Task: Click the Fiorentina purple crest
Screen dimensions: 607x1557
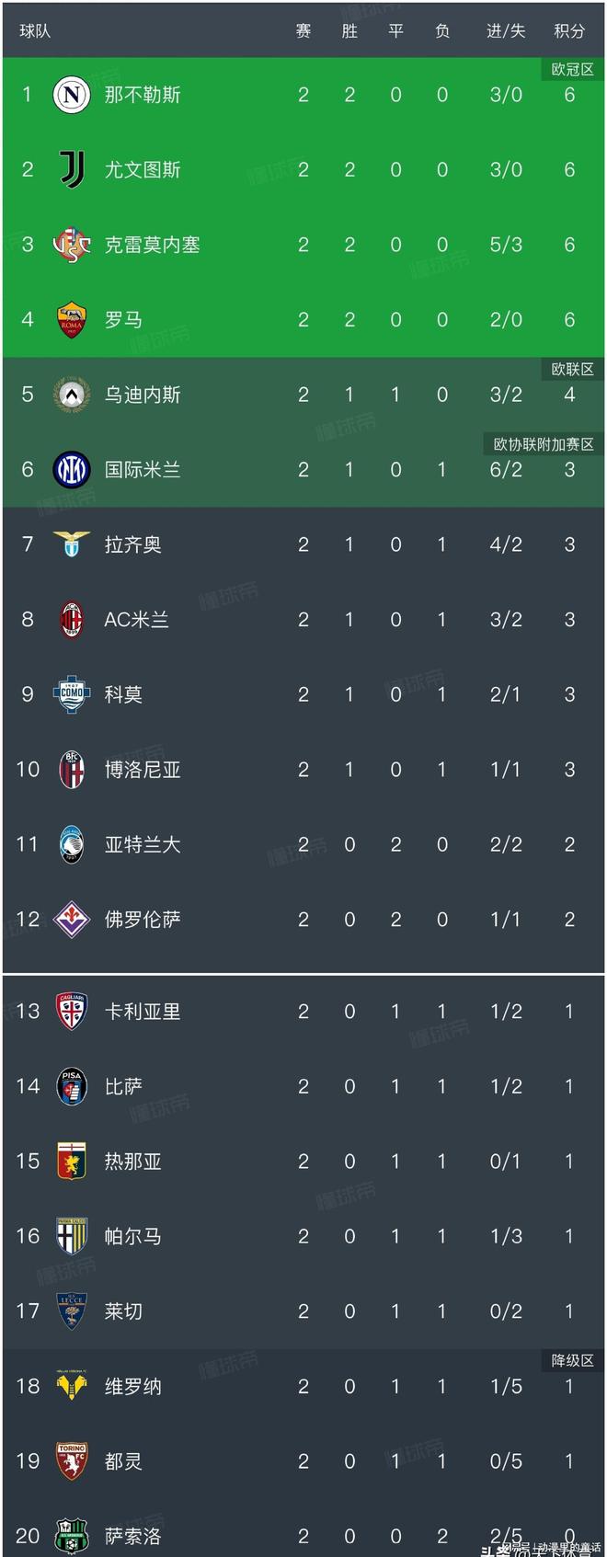Action: pos(72,919)
